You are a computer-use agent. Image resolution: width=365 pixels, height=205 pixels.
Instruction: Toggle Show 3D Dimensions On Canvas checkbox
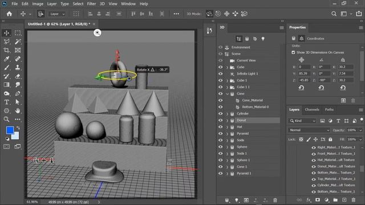(293, 52)
